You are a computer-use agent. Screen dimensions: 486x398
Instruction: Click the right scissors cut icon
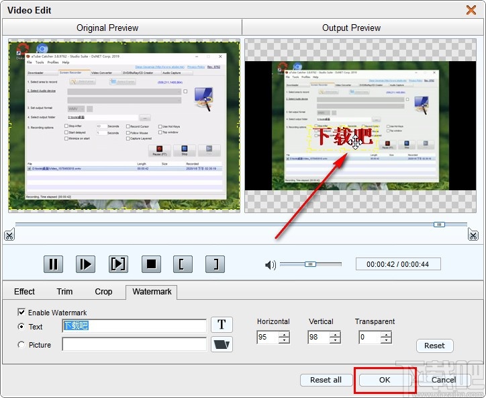click(473, 235)
